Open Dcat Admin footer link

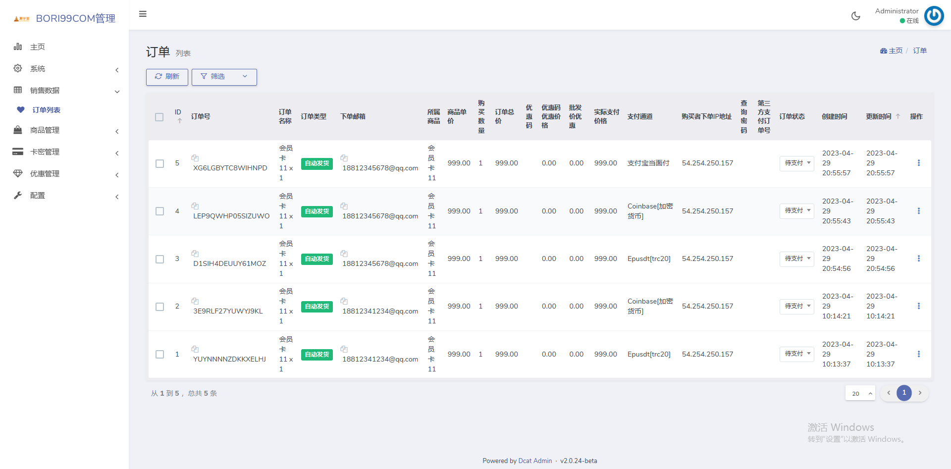pyautogui.click(x=535, y=461)
